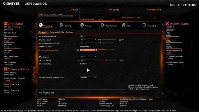The width and height of the screenshot is (199, 112).
Task: Go to the Home menu
Action: point(131,25)
